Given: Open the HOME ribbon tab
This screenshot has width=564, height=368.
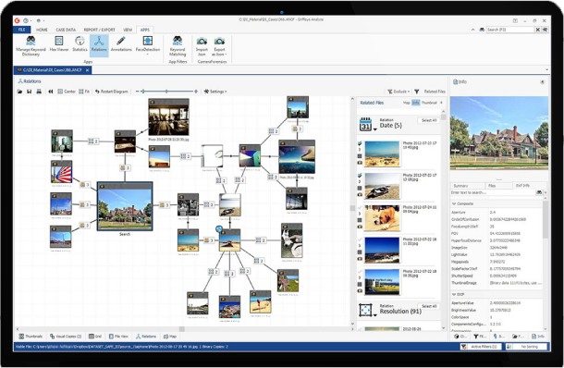Looking at the screenshot, I should (42, 30).
